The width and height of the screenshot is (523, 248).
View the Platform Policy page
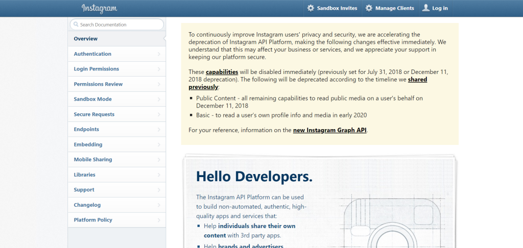[117, 220]
